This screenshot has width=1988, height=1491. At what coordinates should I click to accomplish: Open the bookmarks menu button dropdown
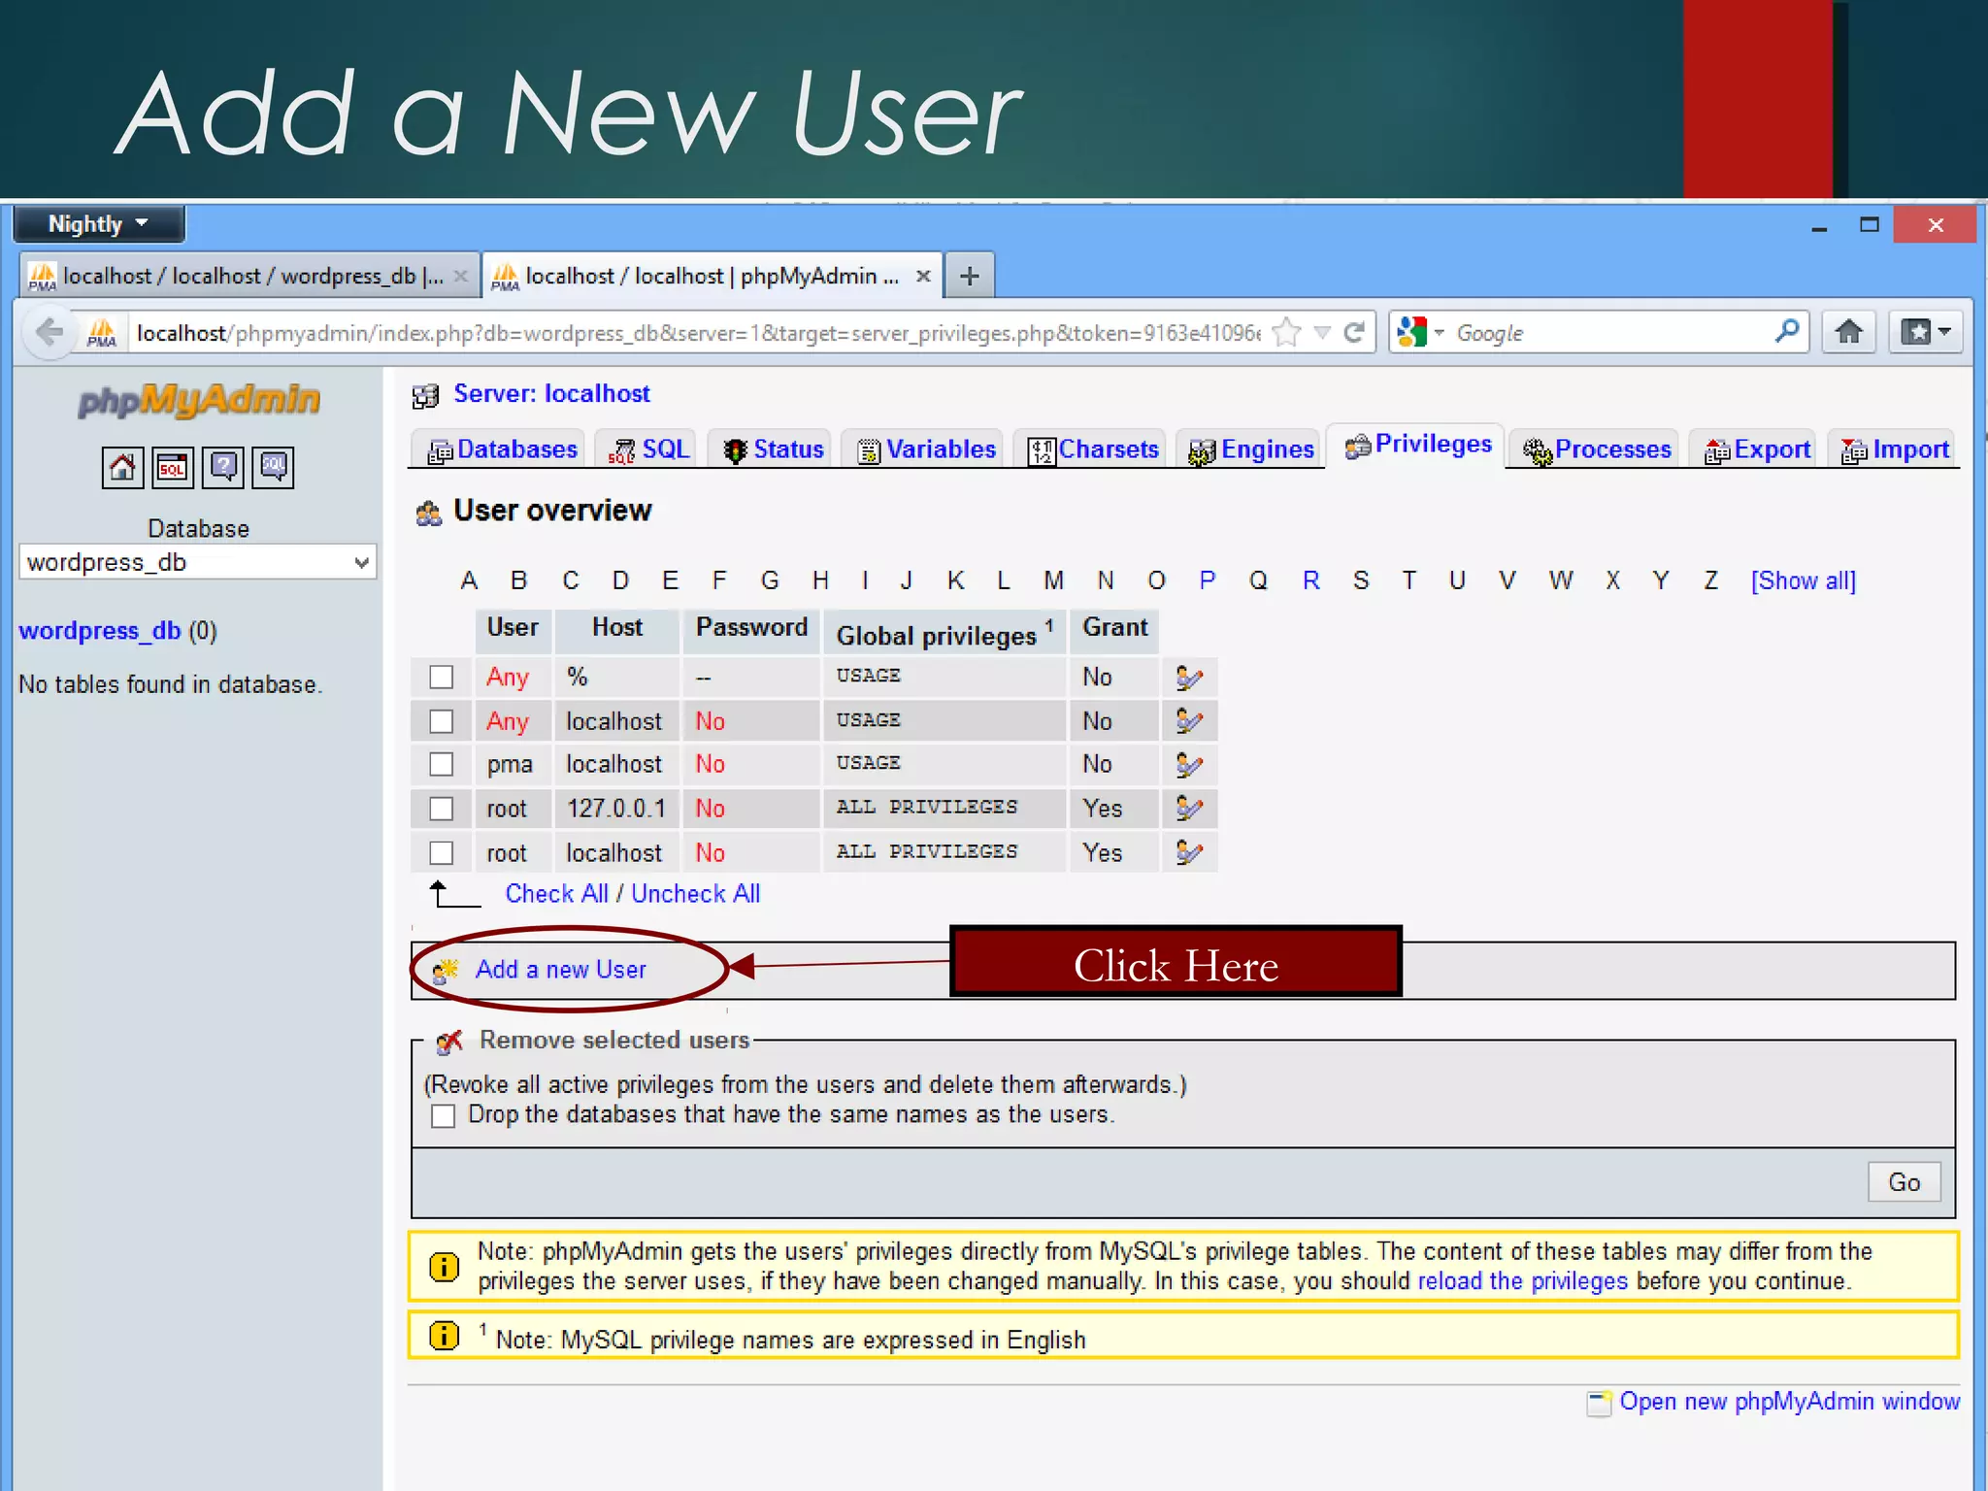click(x=1926, y=333)
